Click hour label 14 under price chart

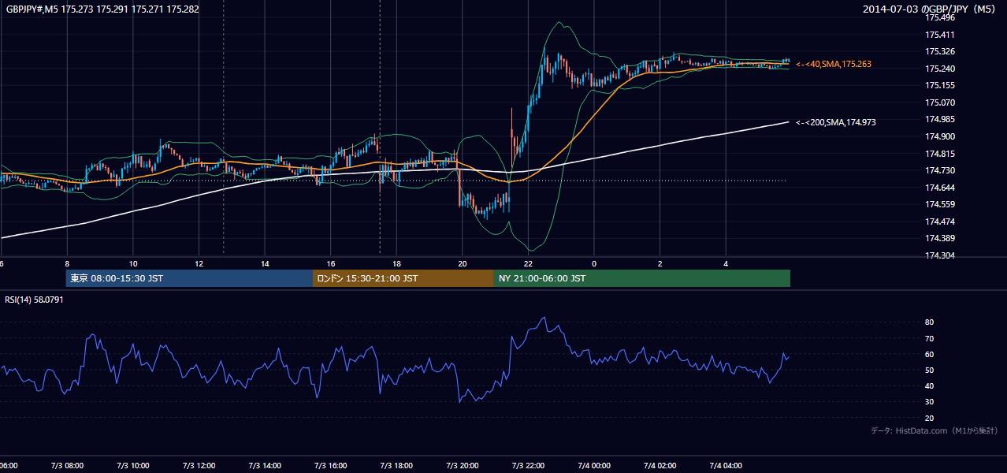pyautogui.click(x=265, y=264)
